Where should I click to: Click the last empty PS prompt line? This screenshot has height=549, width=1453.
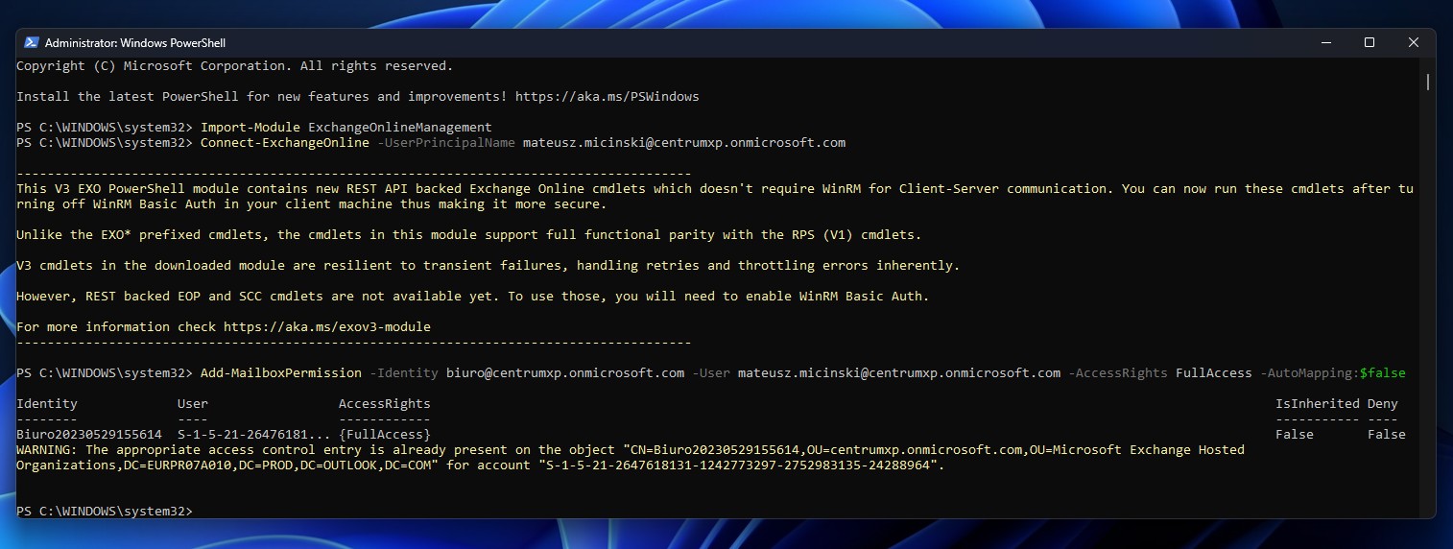pos(105,511)
